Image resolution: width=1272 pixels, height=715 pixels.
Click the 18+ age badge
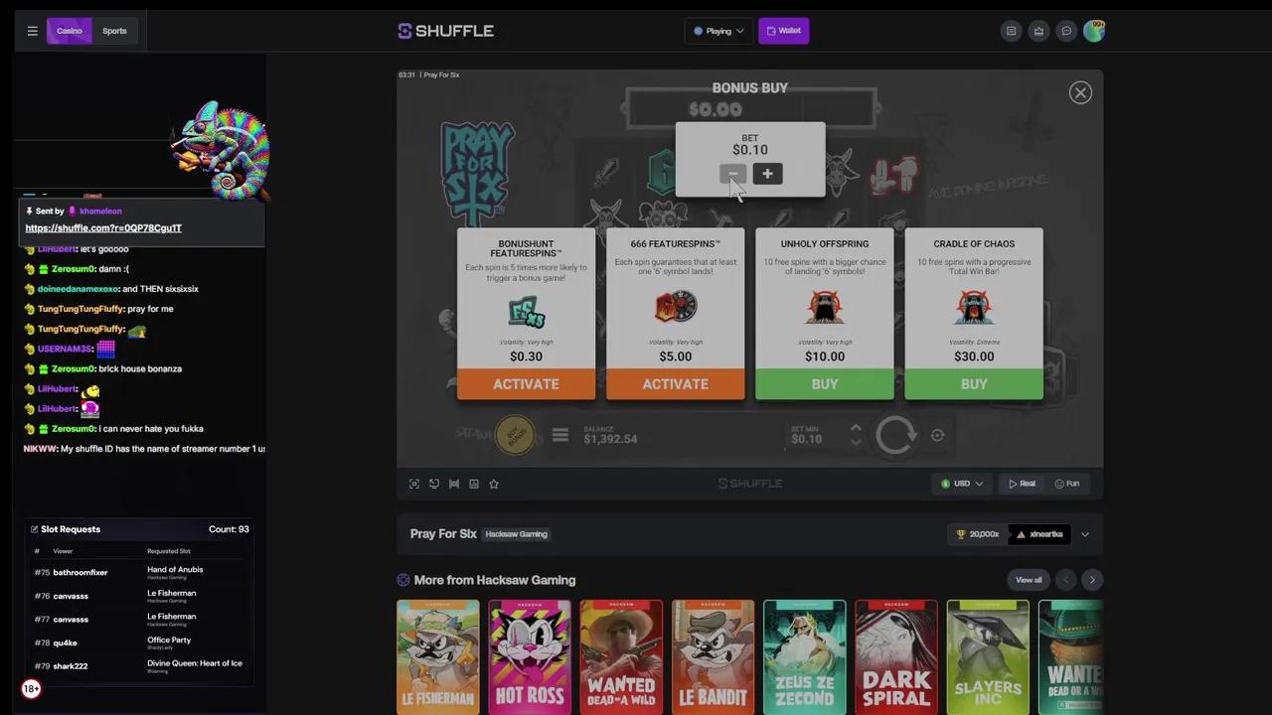(32, 688)
